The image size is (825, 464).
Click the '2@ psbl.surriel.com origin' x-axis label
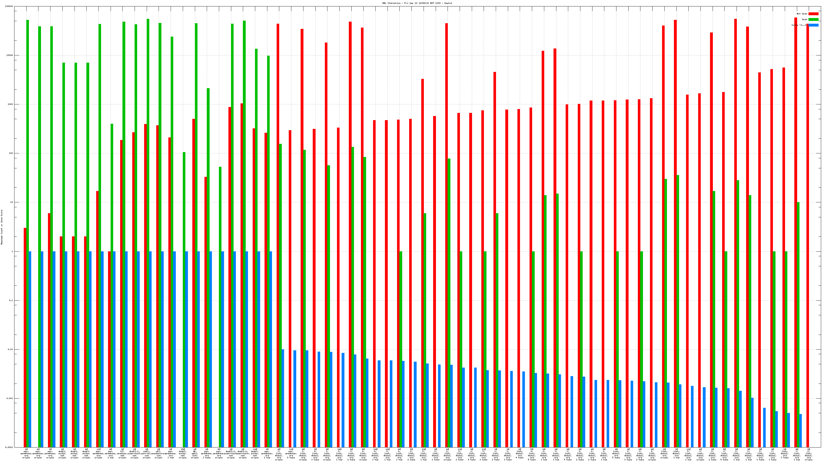pos(147,453)
